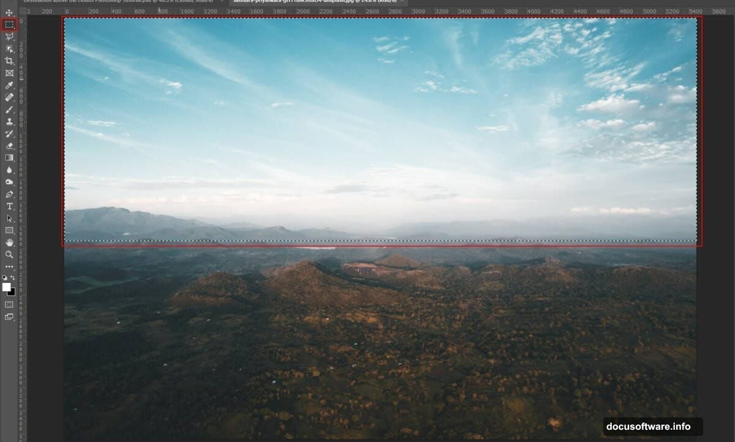
Task: Select the Pen tool
Action: [x=9, y=194]
